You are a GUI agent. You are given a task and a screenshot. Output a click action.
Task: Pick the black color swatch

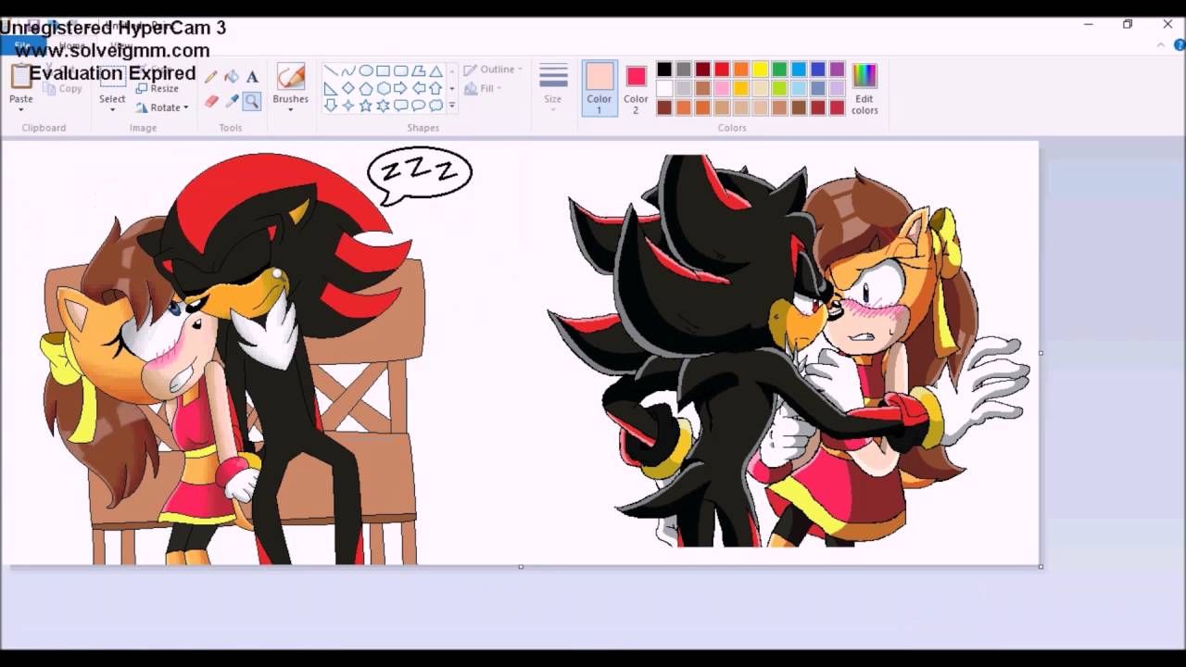664,69
